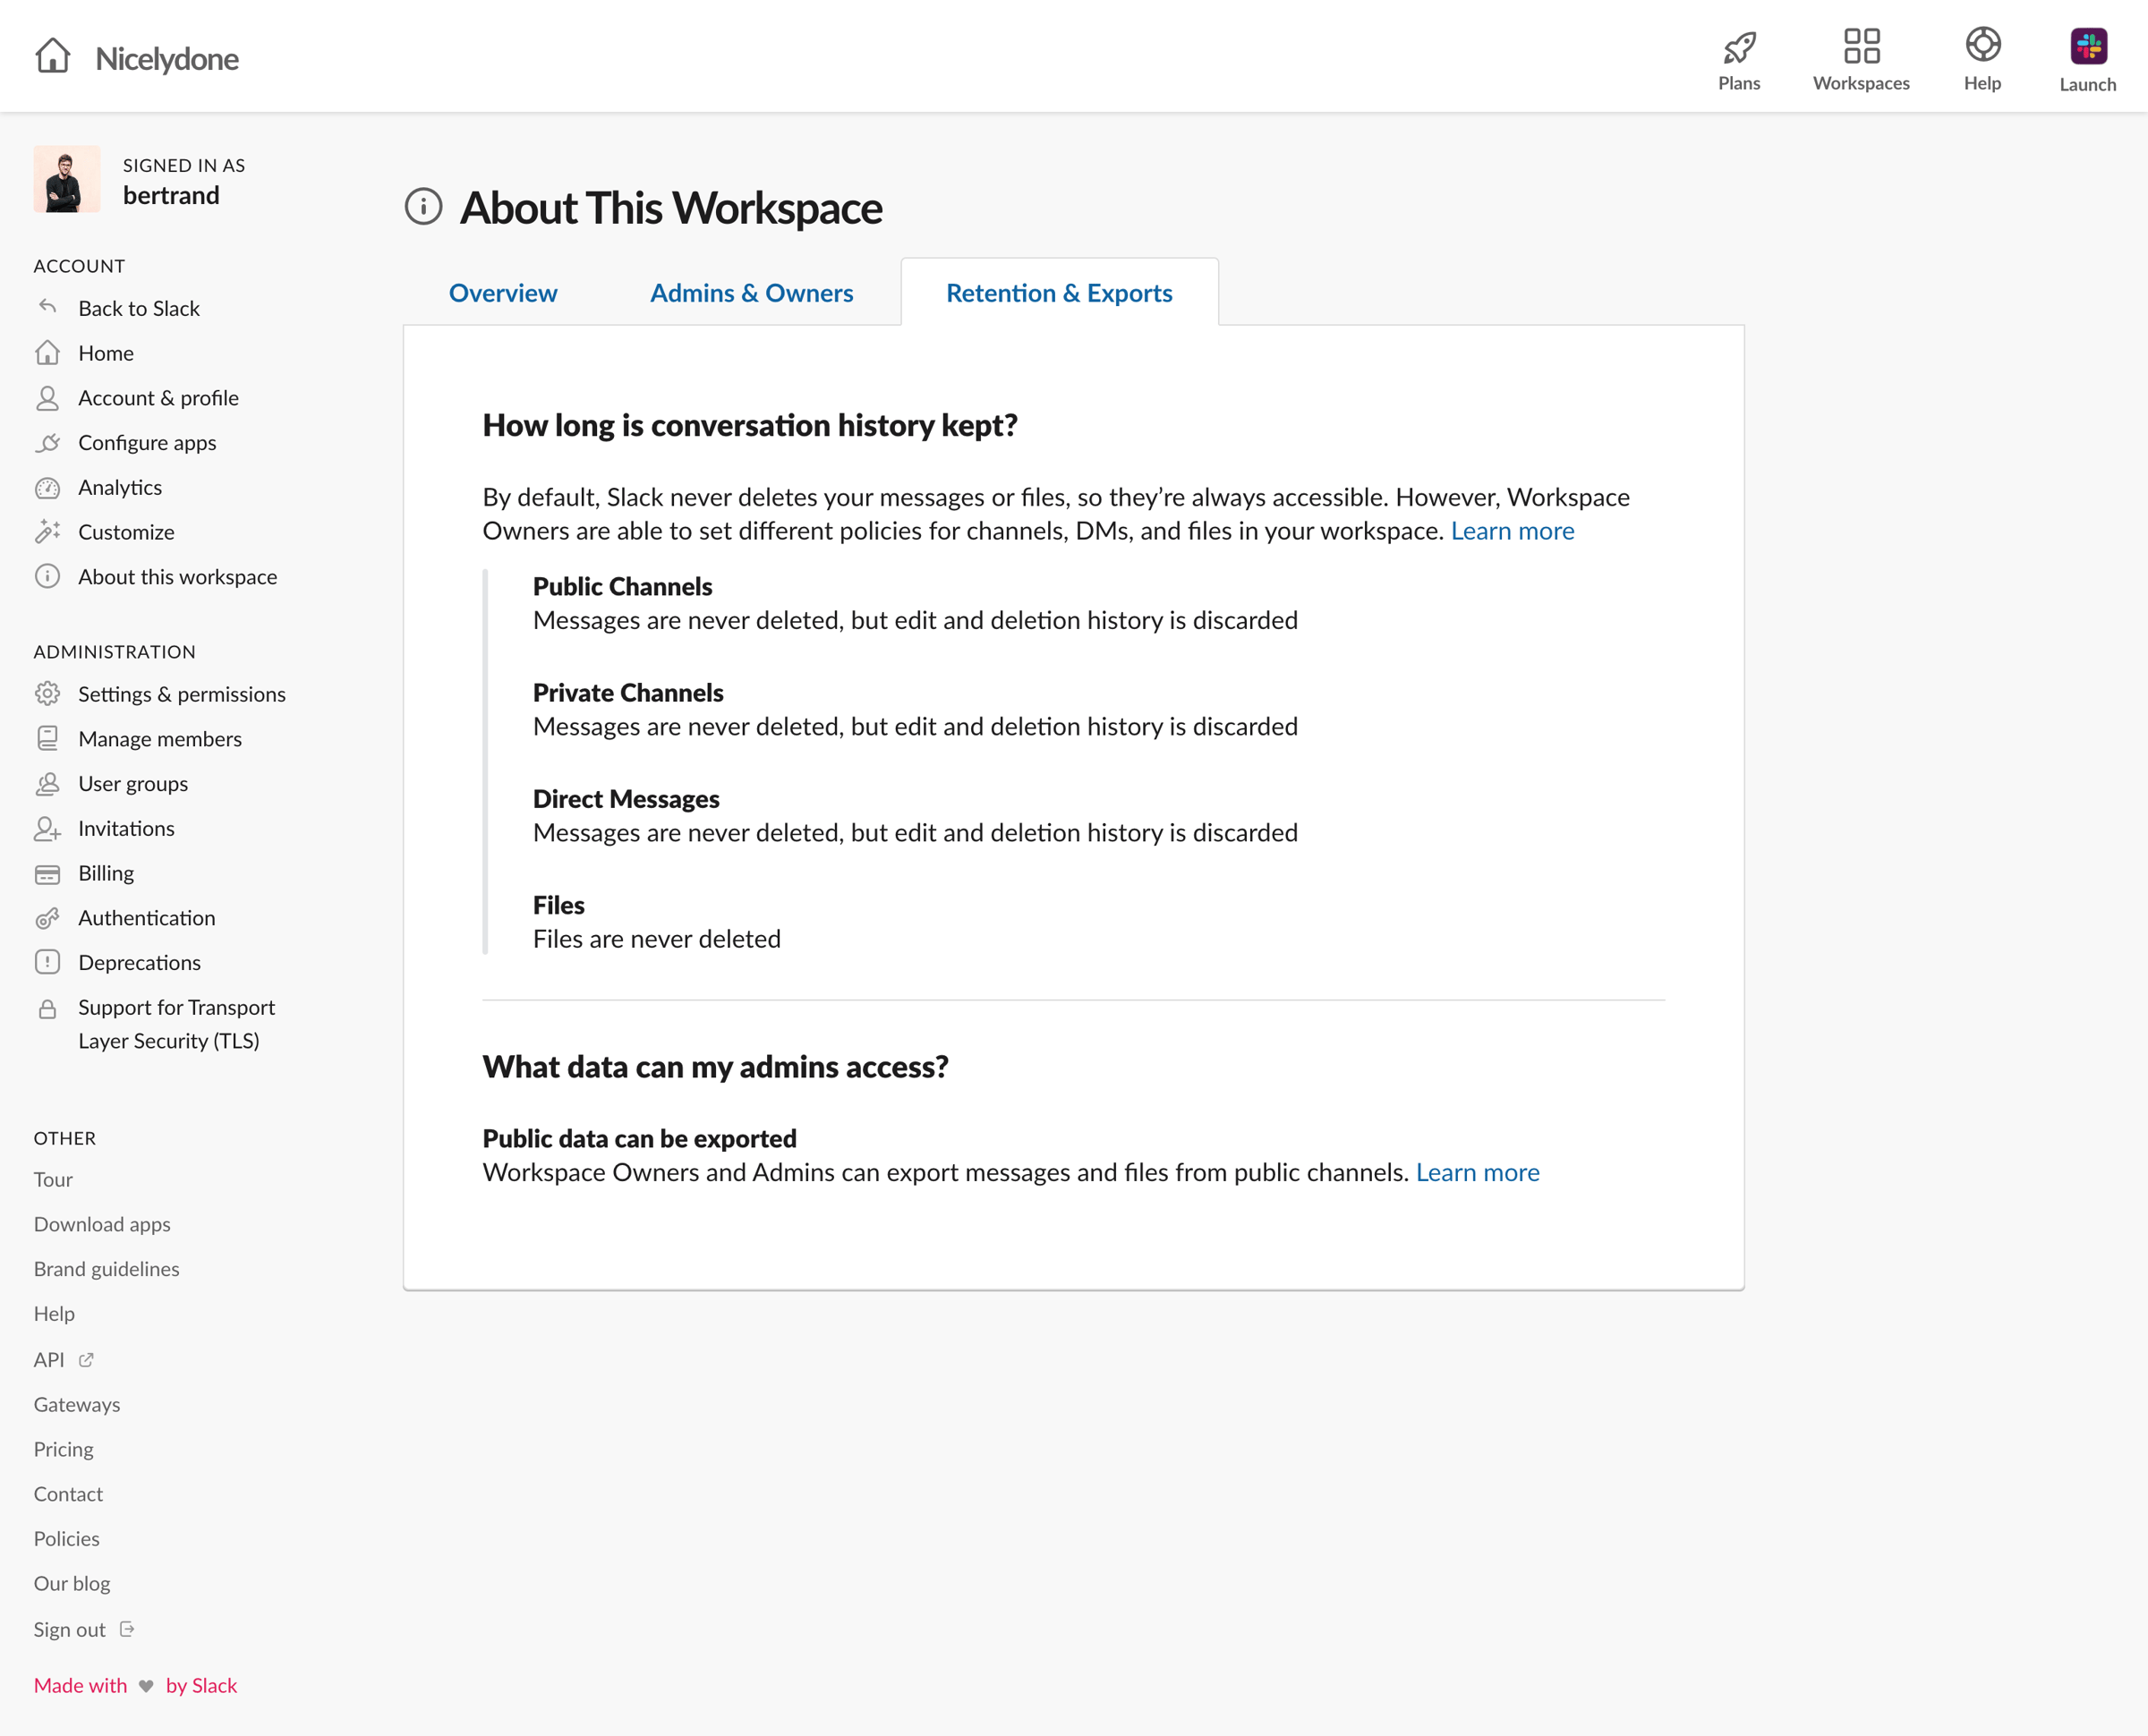Click the Back to Slack arrow icon
This screenshot has height=1736, width=2148.
[47, 307]
